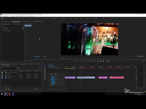Toggle V1 track lock
The width and height of the screenshot is (146, 109).
[x=51, y=78]
